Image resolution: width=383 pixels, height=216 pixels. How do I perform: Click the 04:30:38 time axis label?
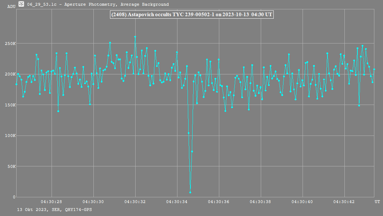261,202
